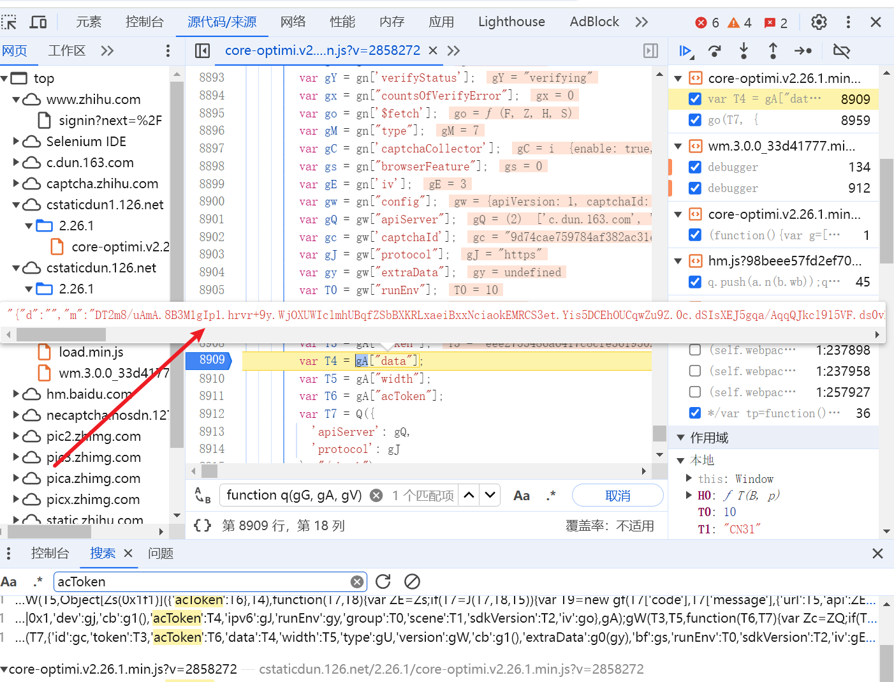
Task: Uncheck the q.push breakpoint at line 45
Action: 695,282
